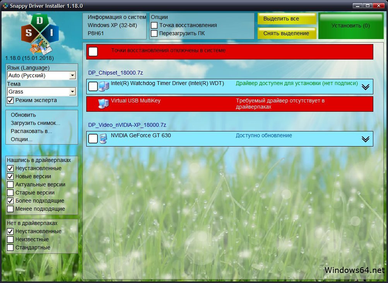
Task: Check the 'Актуальные версии' filter
Action: coord(10,185)
